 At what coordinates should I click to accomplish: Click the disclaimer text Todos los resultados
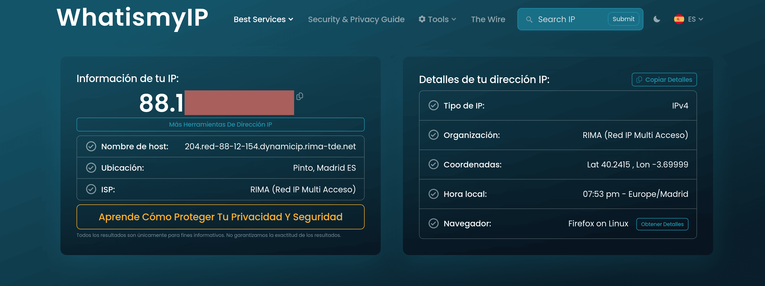208,235
